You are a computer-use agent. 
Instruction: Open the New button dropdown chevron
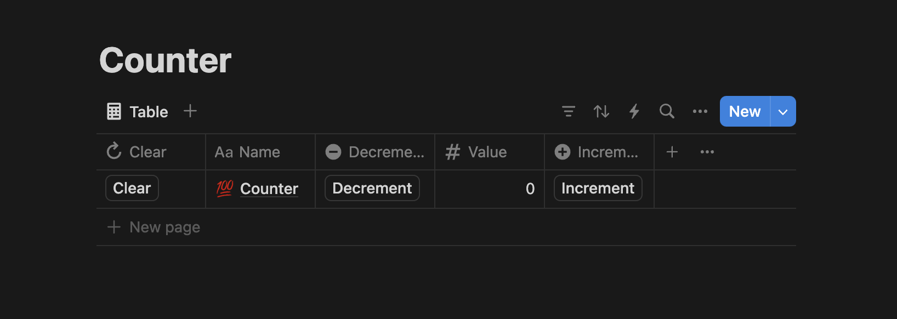click(782, 111)
